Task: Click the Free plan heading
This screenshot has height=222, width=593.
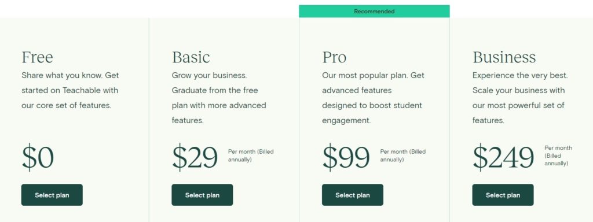Action: (38, 57)
